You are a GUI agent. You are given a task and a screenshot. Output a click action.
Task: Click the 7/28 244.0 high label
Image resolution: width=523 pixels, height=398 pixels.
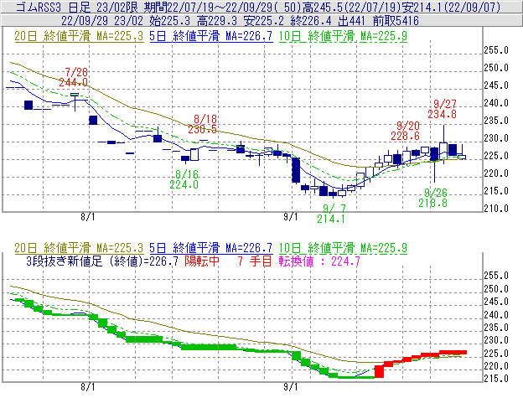click(74, 77)
